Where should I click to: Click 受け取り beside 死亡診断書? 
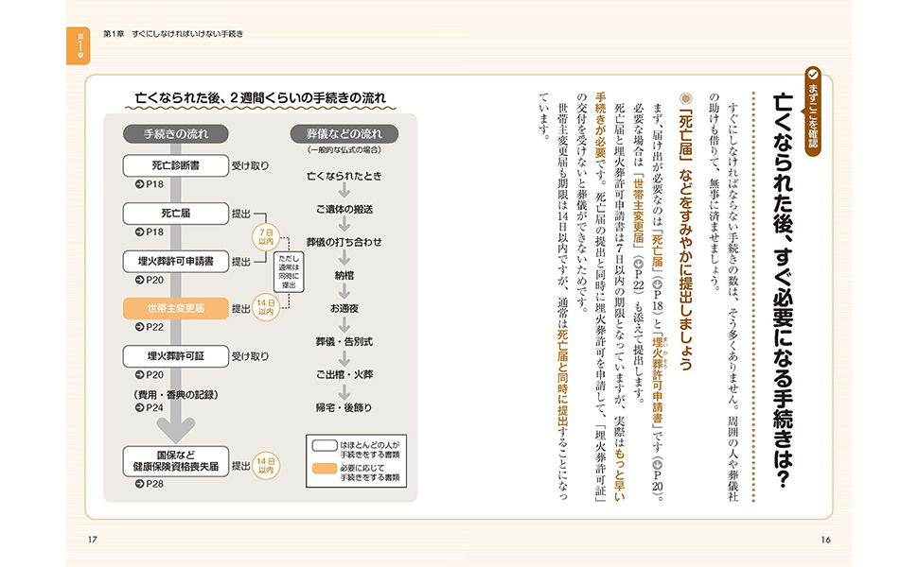(x=250, y=166)
